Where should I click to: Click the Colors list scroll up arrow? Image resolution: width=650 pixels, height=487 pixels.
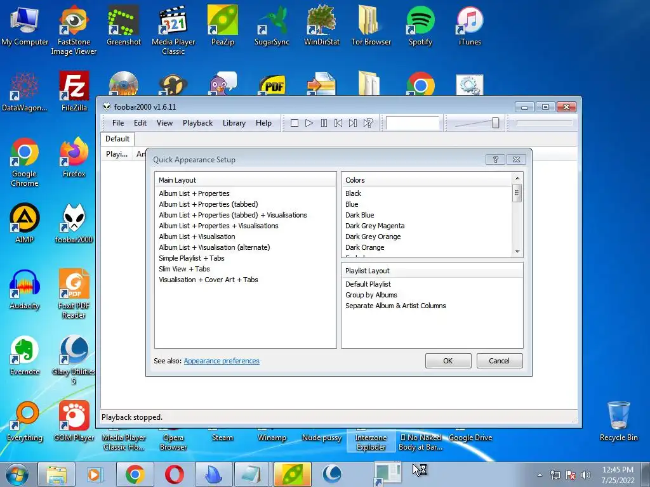tap(517, 178)
